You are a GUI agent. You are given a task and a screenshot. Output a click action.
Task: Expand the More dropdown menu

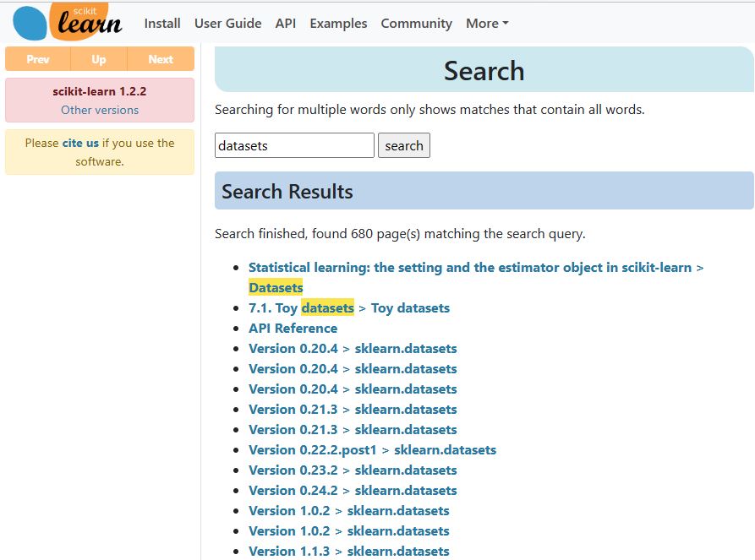coord(487,23)
